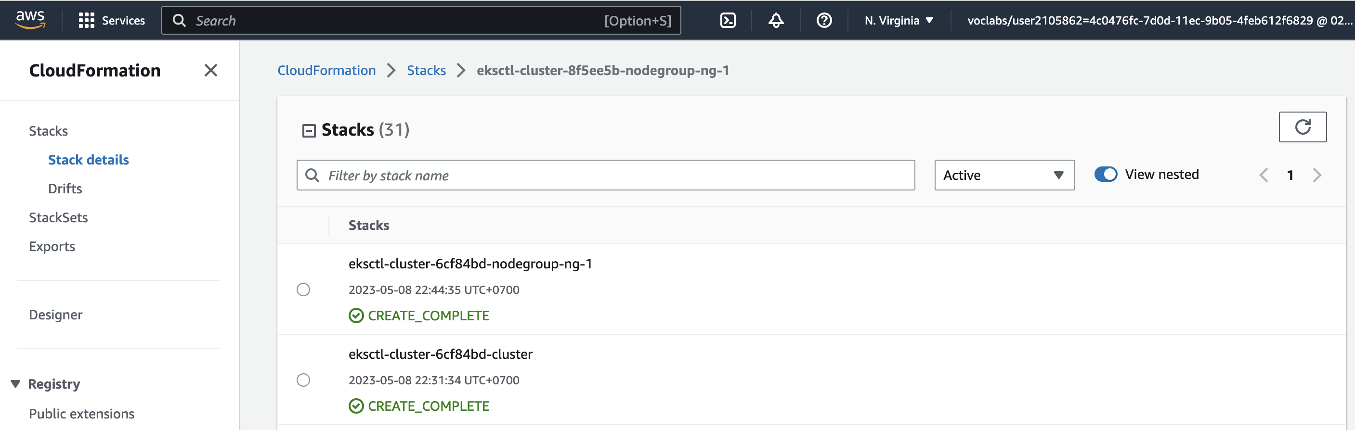Click the Stacks column header
This screenshot has height=430, width=1355.
[369, 225]
